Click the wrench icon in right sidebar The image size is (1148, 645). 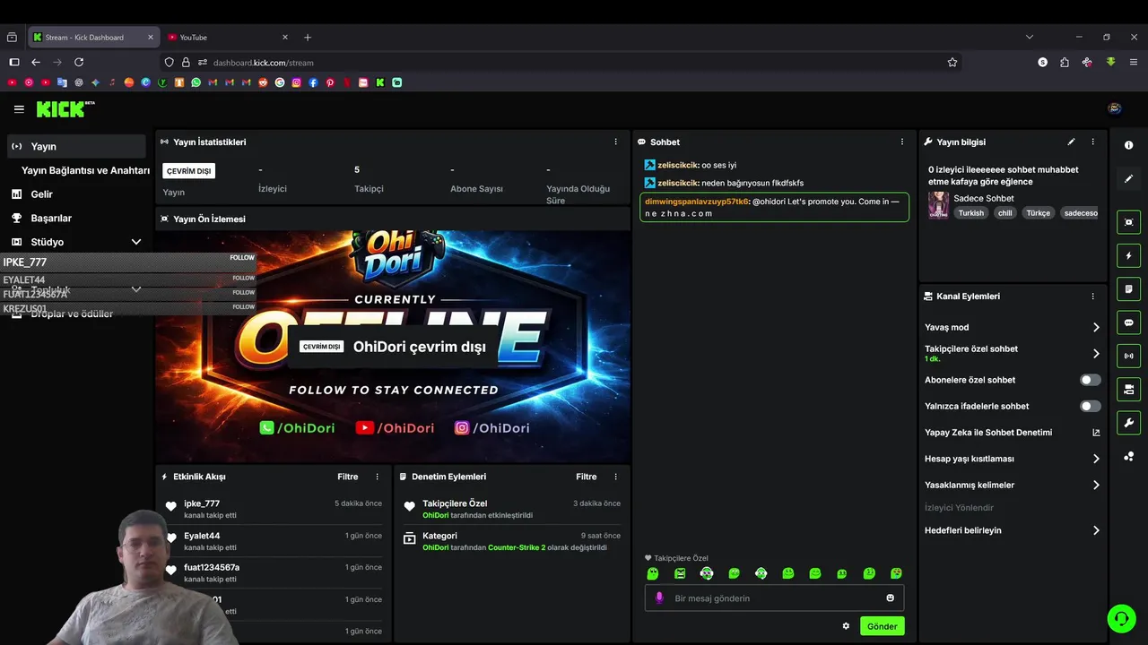point(1128,423)
